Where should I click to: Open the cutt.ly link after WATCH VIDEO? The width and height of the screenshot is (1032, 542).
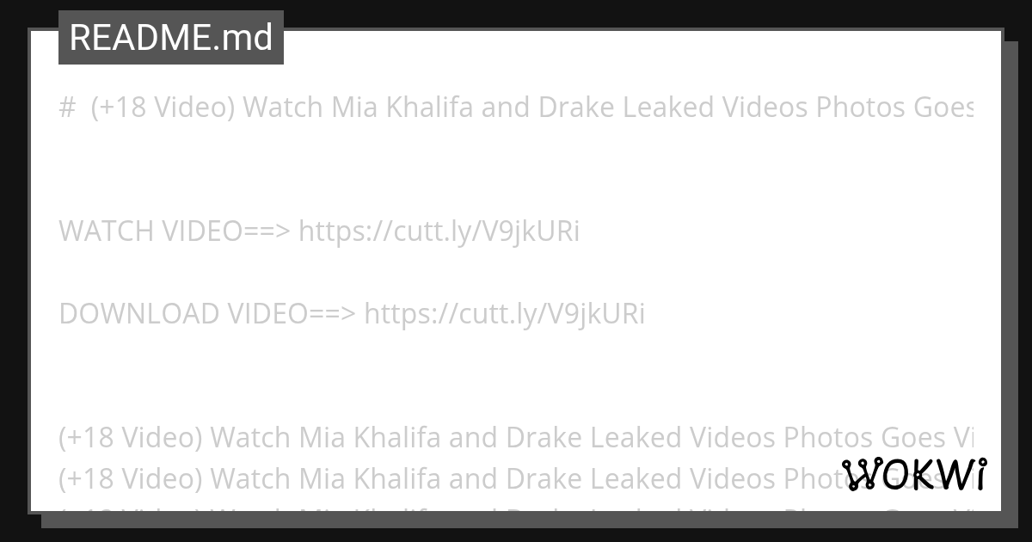439,231
